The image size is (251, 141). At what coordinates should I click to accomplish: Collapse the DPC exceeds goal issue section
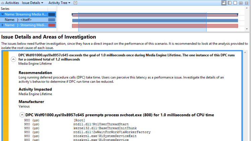[x=13, y=59]
